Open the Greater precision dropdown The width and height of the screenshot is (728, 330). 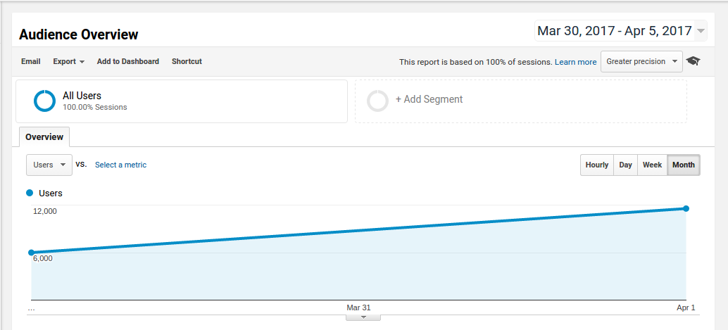click(641, 61)
